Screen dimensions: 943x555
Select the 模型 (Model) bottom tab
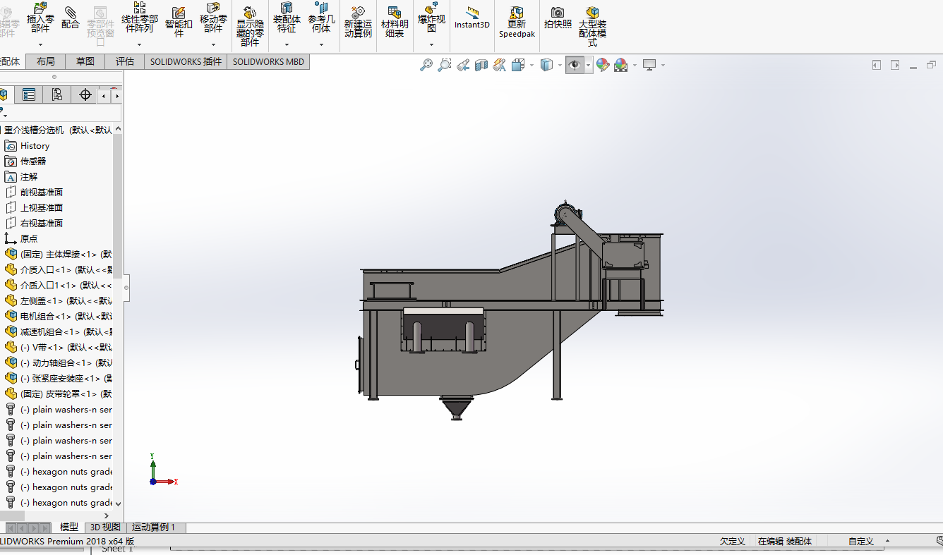click(69, 527)
